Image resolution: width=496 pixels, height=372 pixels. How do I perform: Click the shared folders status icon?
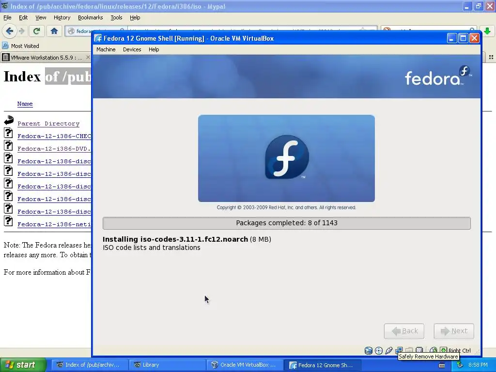[x=409, y=350]
